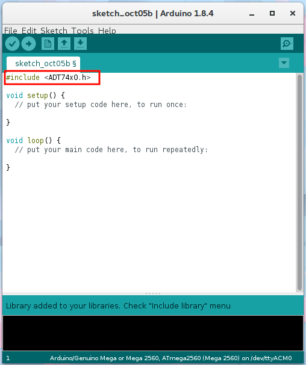Click the Verify checkmark button

click(13, 43)
